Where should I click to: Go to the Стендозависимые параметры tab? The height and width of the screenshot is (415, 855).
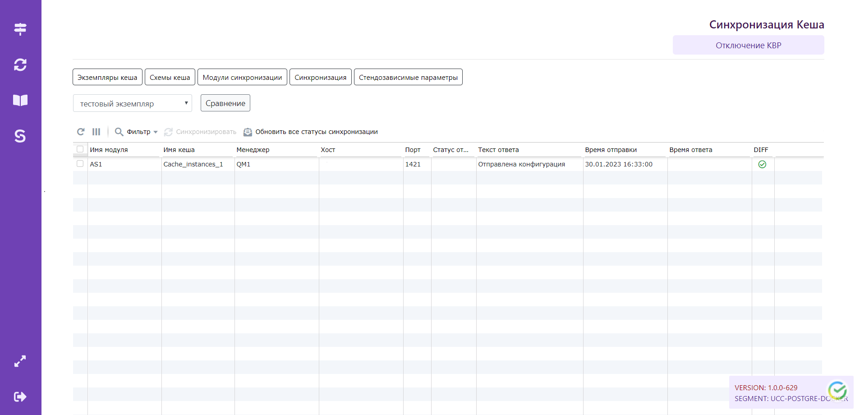[x=408, y=77]
